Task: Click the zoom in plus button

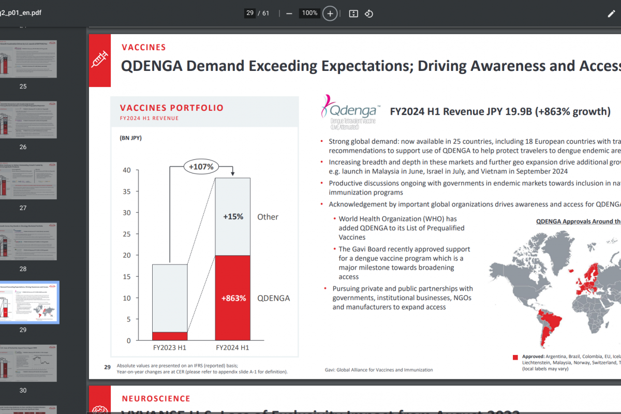Action: [x=330, y=13]
